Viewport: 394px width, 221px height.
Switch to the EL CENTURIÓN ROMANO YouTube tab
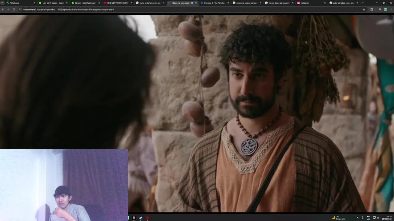pos(117,3)
